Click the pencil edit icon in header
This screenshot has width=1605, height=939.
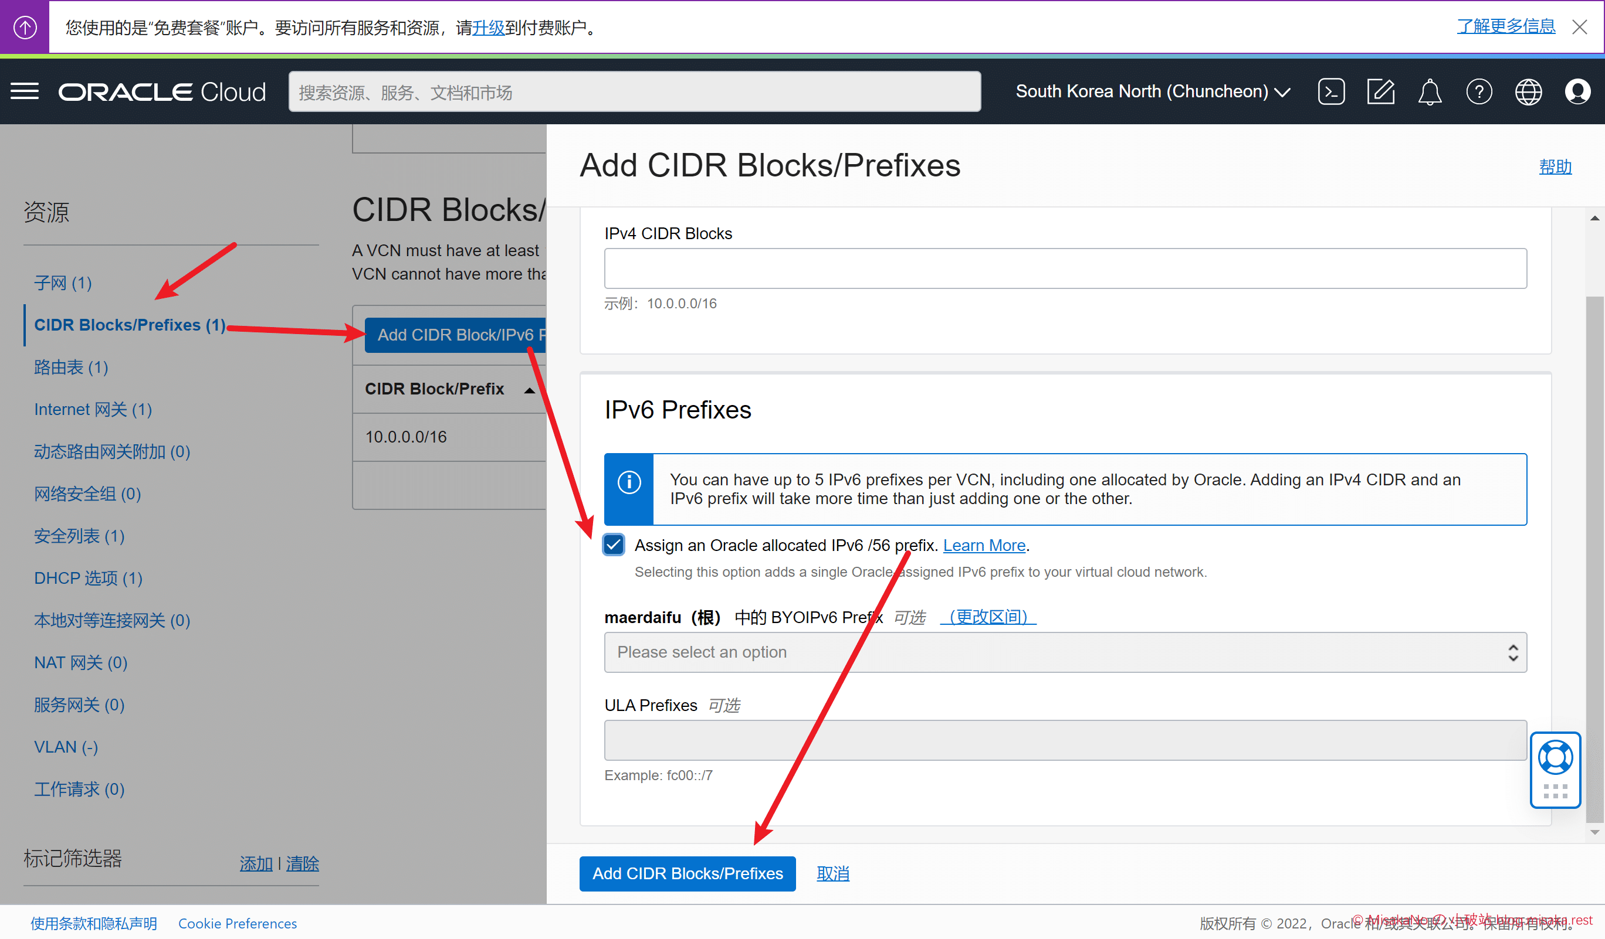[x=1380, y=91]
